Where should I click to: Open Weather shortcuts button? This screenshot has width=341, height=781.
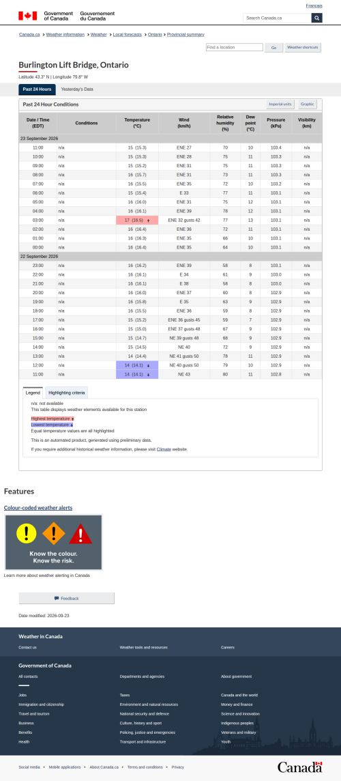click(x=303, y=47)
